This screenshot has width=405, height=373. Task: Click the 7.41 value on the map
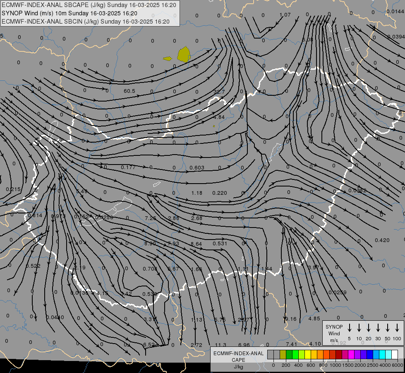[291, 344]
